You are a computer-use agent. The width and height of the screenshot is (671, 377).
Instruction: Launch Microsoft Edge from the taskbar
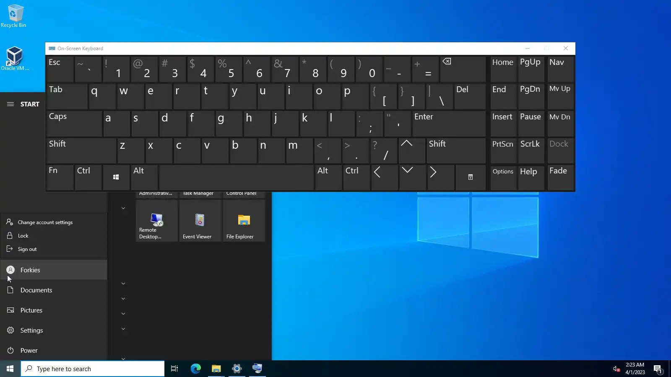pyautogui.click(x=195, y=369)
